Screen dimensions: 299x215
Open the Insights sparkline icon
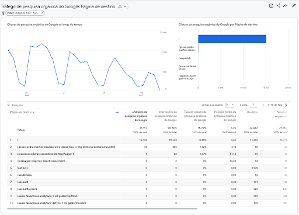[285, 6]
